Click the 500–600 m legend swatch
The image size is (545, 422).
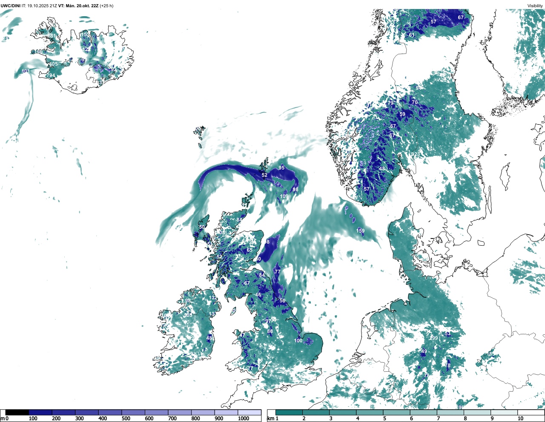(x=133, y=412)
